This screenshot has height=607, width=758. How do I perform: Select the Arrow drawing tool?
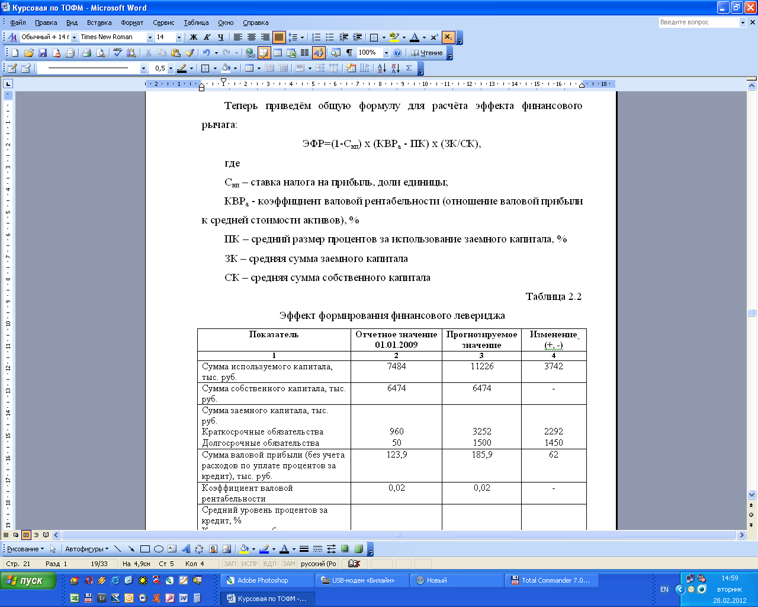click(x=131, y=549)
